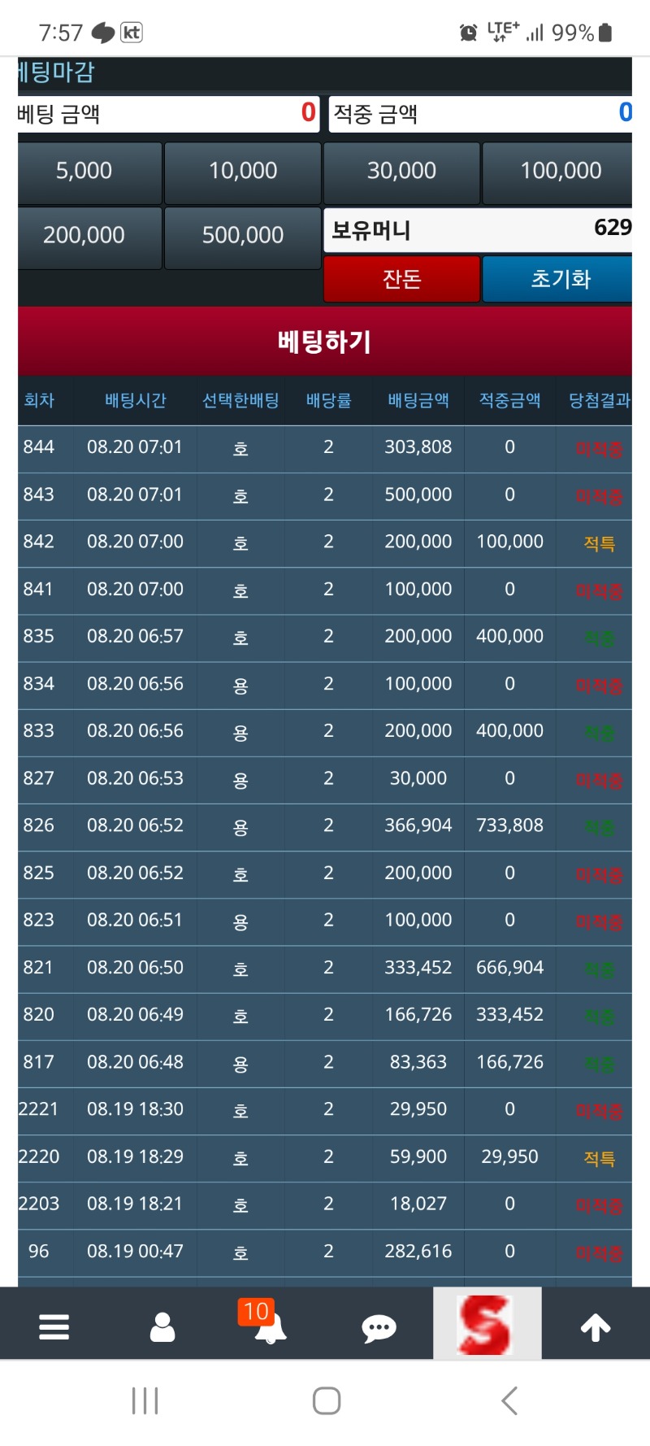Tap the 당첨결과 column header
Image resolution: width=650 pixels, height=1446 pixels.
600,400
